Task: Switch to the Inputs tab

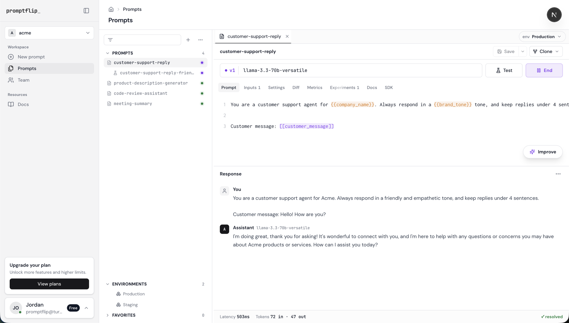Action: pyautogui.click(x=252, y=88)
